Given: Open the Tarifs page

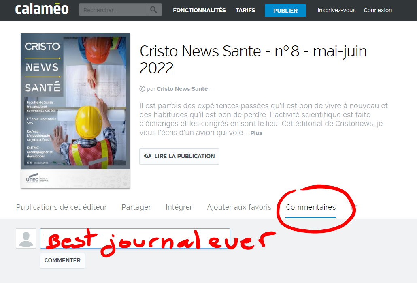Looking at the screenshot, I should tap(245, 10).
